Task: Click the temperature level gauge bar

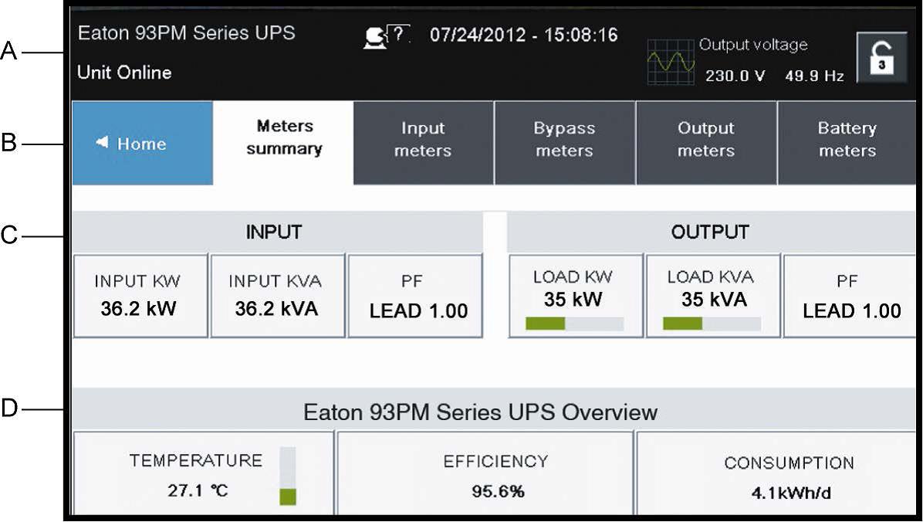Action: pyautogui.click(x=287, y=476)
